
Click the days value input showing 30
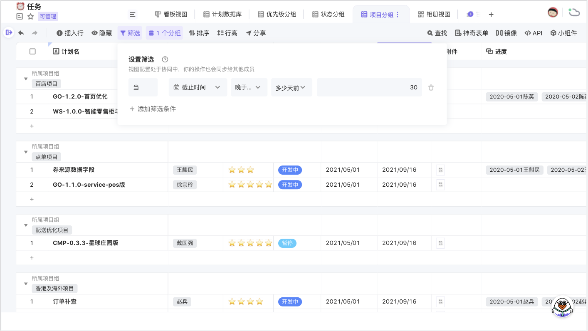(x=369, y=87)
